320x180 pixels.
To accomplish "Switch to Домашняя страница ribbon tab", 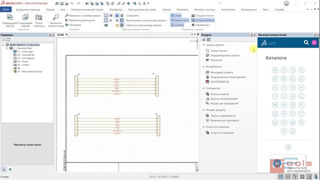I will 28,9.
